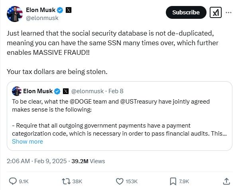Open the @USTreasury mention

pyautogui.click(x=138, y=102)
